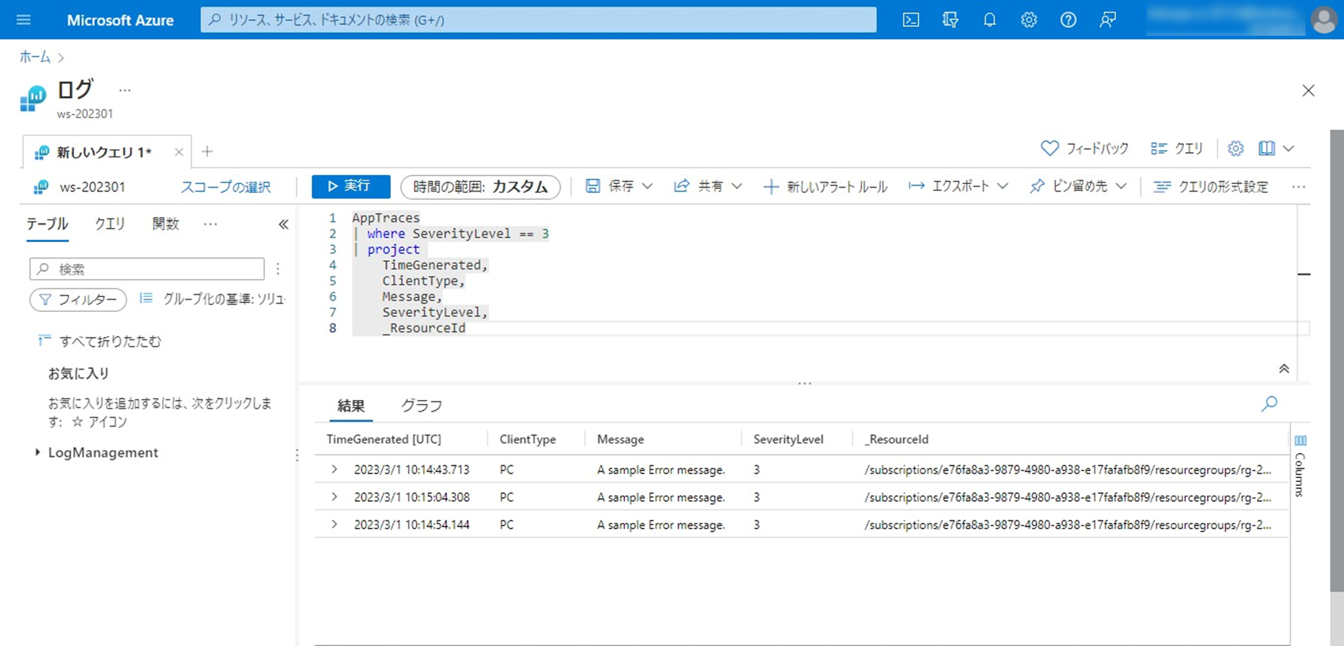
Task: Expand the dropdown beside the book icon
Action: [1288, 149]
